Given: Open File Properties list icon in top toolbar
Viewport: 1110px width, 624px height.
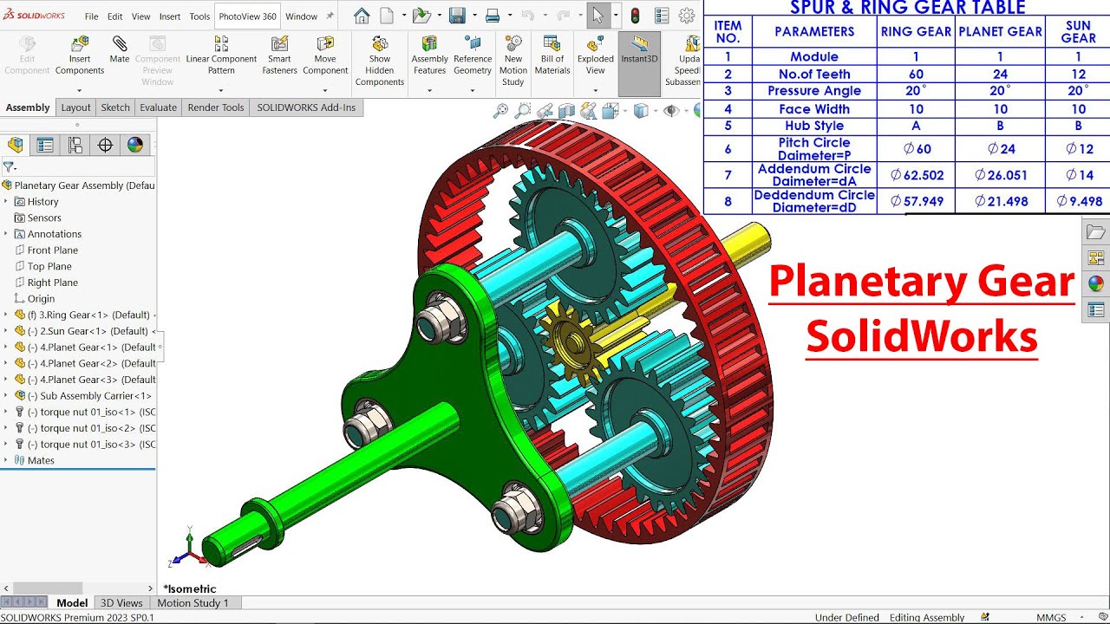Looking at the screenshot, I should tap(662, 16).
